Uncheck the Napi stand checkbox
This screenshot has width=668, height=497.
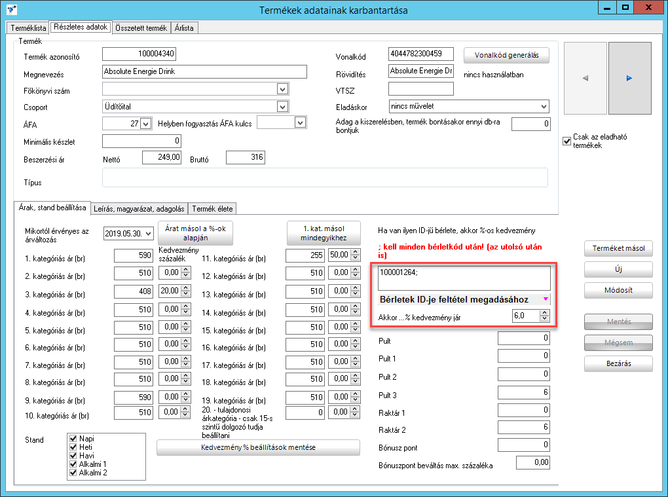73,439
